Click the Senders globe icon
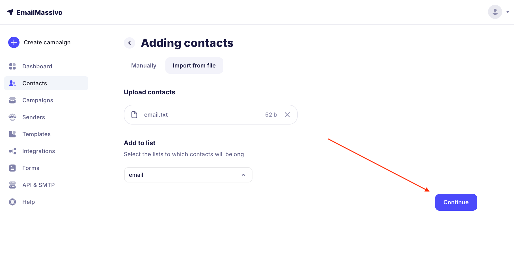This screenshot has height=257, width=514. point(12,117)
